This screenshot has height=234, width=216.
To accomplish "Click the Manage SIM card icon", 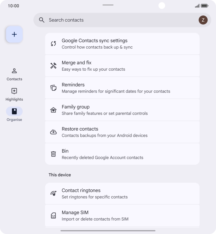I will pyautogui.click(x=53, y=215).
